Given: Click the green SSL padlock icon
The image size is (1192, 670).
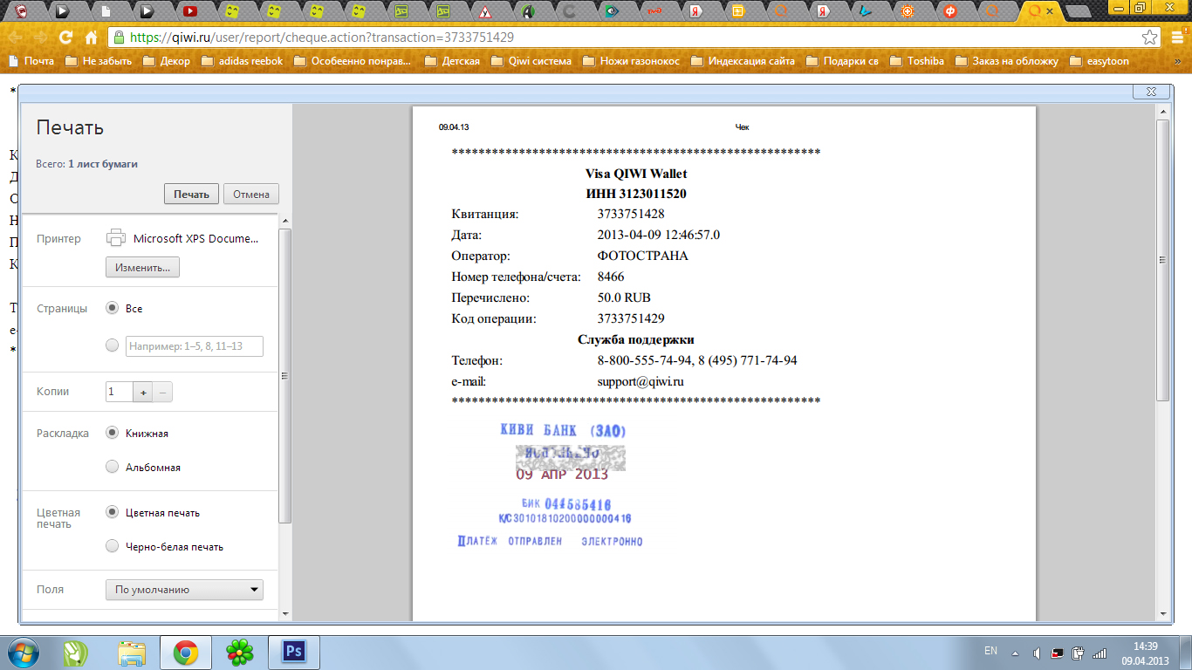Looking at the screenshot, I should click(x=120, y=38).
